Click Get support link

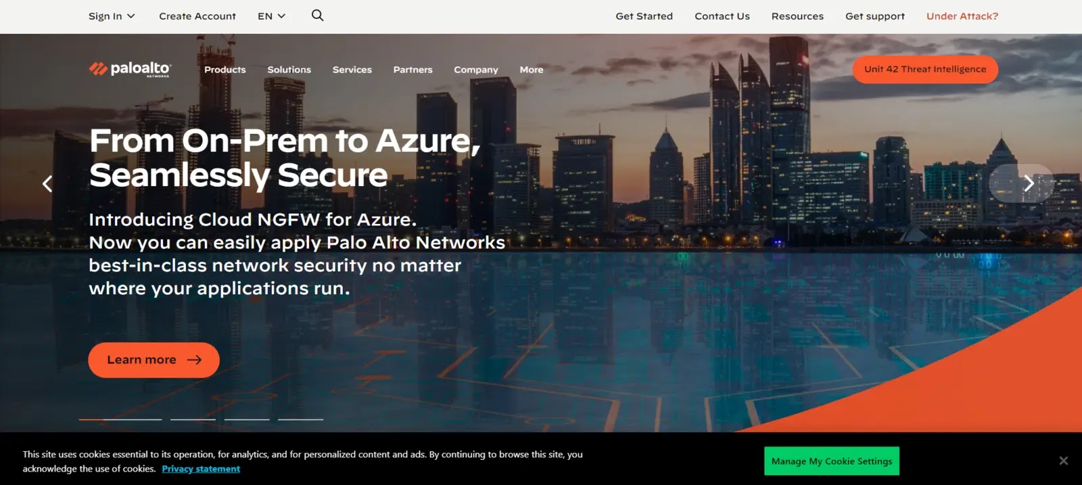[x=875, y=16]
